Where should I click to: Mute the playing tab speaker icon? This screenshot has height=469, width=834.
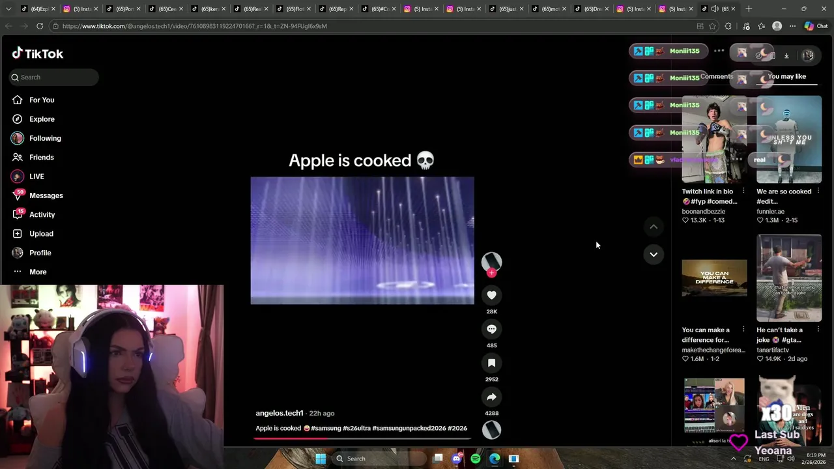coord(715,9)
